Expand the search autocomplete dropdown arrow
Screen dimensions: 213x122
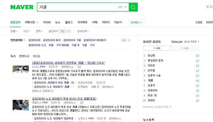coord(125,7)
